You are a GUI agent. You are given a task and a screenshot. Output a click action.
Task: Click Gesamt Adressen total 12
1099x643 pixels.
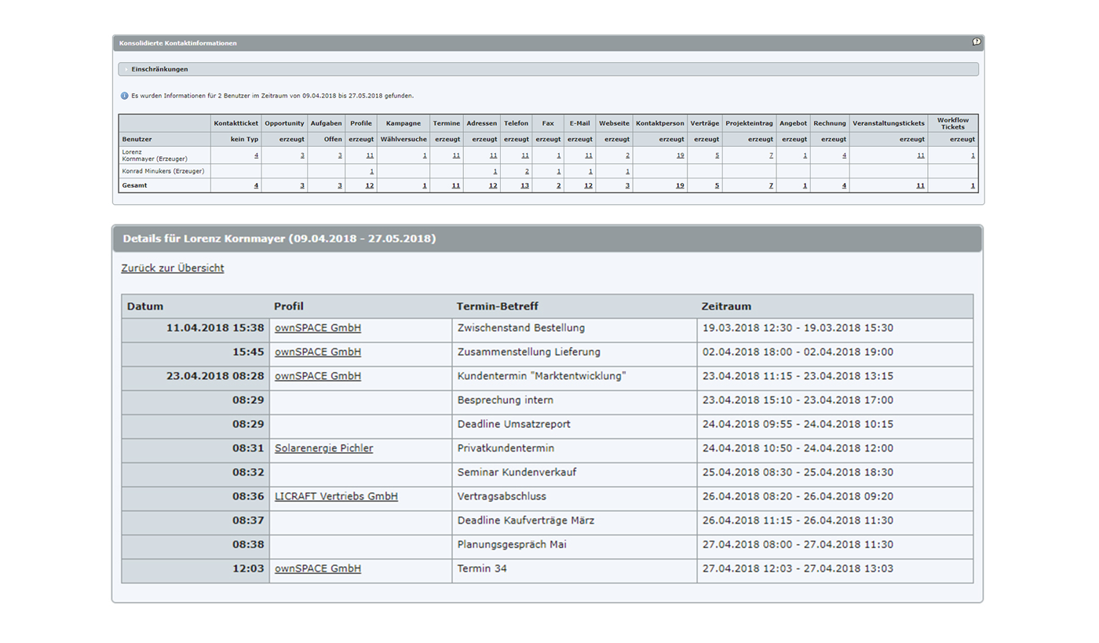point(493,185)
